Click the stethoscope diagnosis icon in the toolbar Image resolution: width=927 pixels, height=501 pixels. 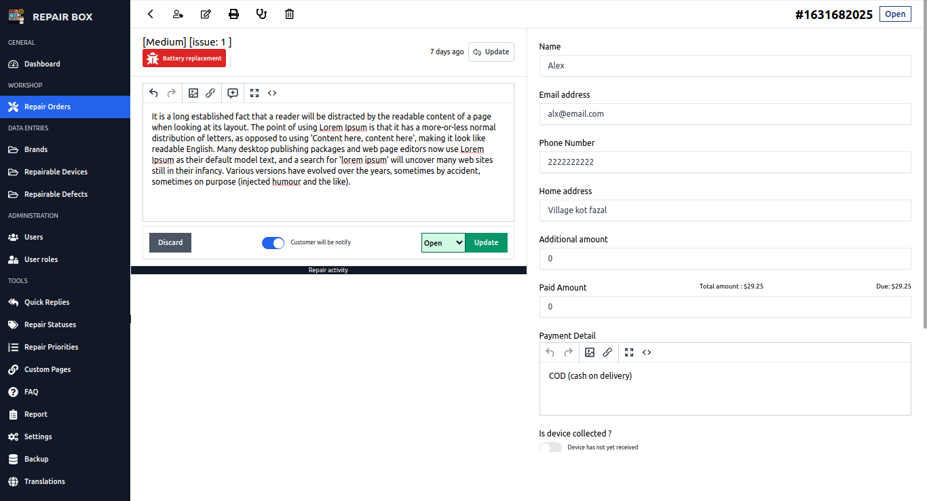(261, 14)
